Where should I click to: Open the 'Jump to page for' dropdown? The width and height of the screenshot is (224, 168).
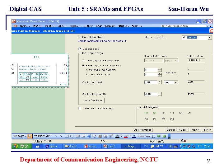tap(210, 37)
